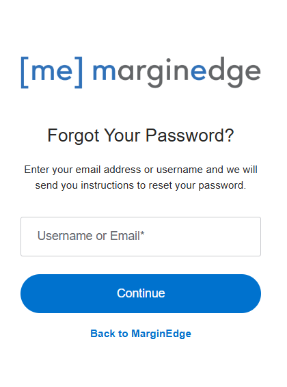Image resolution: width=287 pixels, height=387 pixels.
Task: Click the Forgot Your Password? heading
Action: 141,135
